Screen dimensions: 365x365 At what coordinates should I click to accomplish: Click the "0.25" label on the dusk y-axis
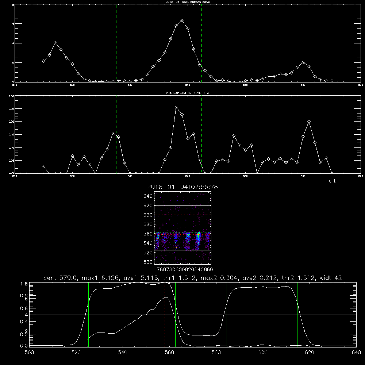11,108
